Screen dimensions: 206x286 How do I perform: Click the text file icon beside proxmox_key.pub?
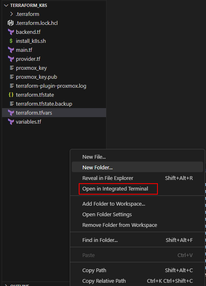(12, 77)
